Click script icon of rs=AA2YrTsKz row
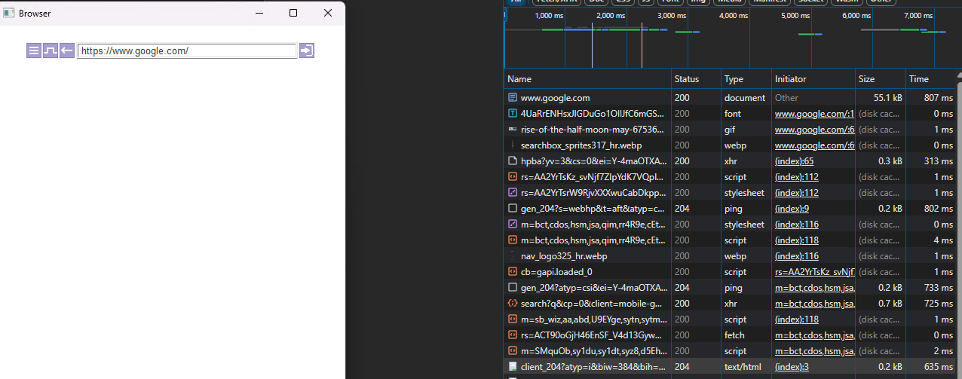962x379 pixels. point(513,177)
